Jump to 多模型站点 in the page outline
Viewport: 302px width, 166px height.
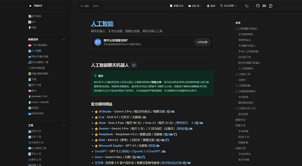(244, 40)
